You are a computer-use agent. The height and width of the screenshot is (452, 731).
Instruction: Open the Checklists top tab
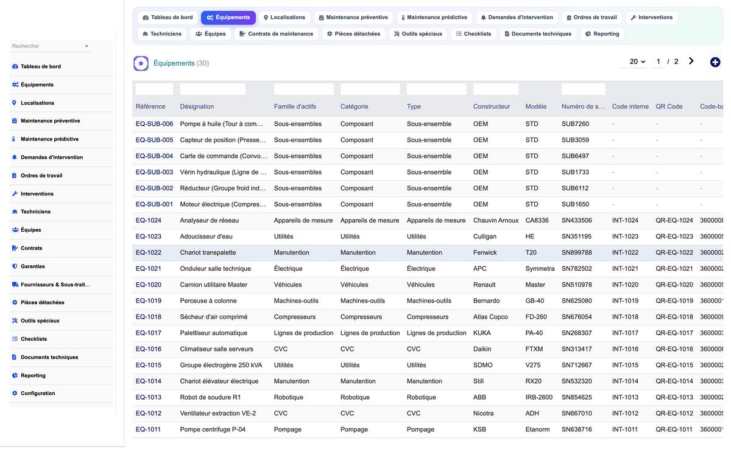click(x=473, y=34)
